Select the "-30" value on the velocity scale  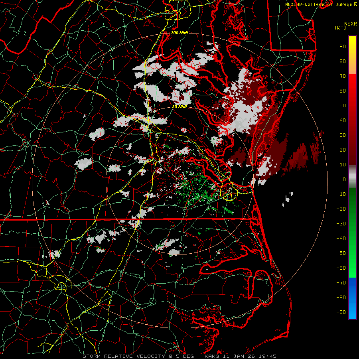(x=341, y=224)
